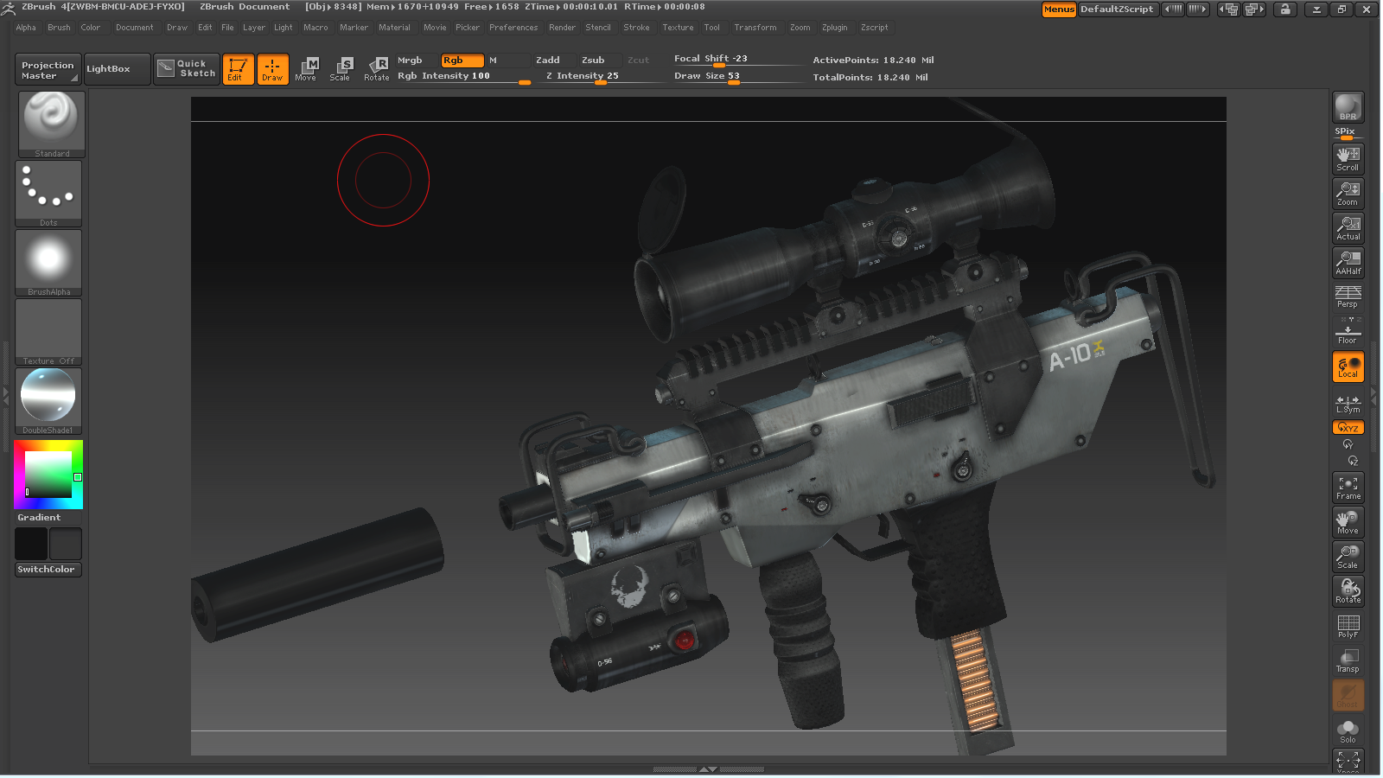Select the Scroll canvas icon

tap(1348, 159)
